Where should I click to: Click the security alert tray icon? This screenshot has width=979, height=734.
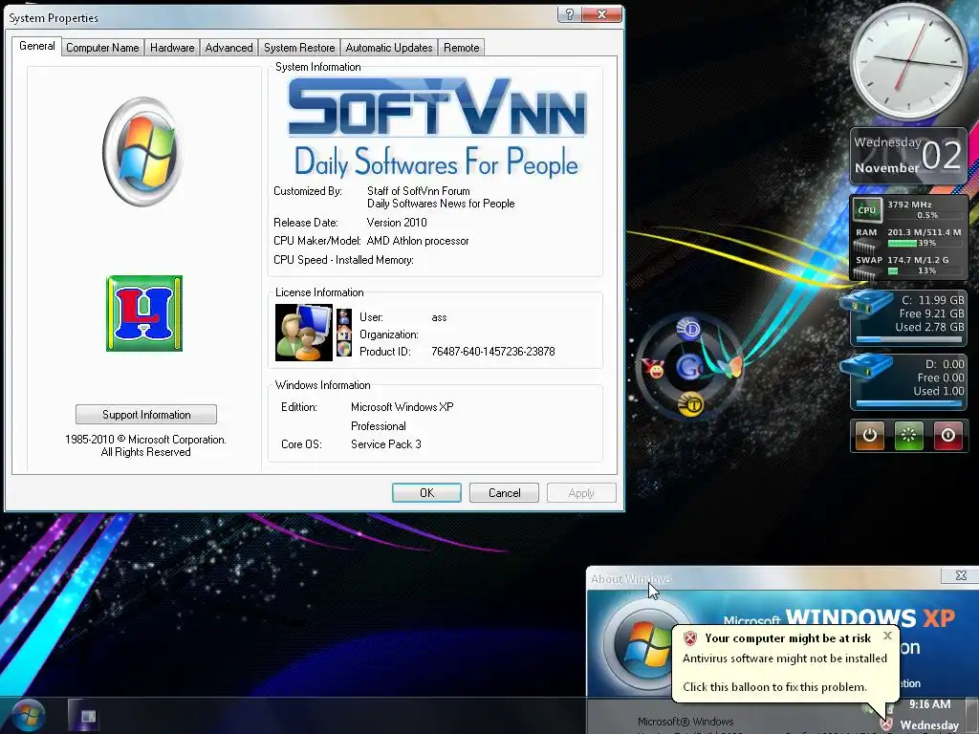886,724
